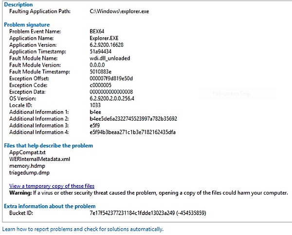The width and height of the screenshot is (292, 235).
Task: Click 'Learn how to report problems' link
Action: pos(83,229)
